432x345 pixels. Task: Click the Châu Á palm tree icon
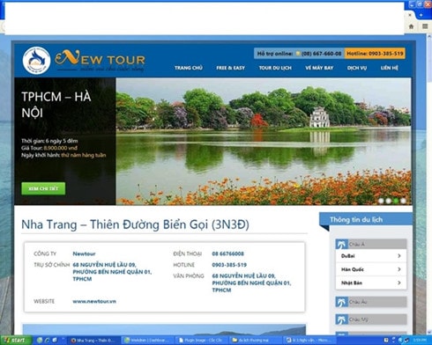[342, 244]
